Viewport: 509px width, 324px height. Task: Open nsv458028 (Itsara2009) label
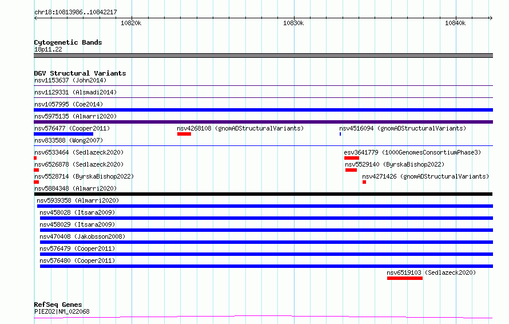tap(77, 212)
